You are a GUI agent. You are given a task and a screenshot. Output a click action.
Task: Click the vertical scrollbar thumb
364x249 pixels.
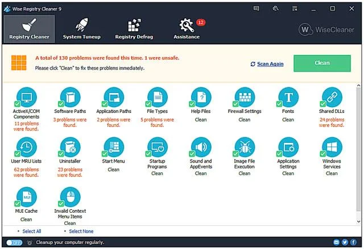pyautogui.click(x=359, y=149)
